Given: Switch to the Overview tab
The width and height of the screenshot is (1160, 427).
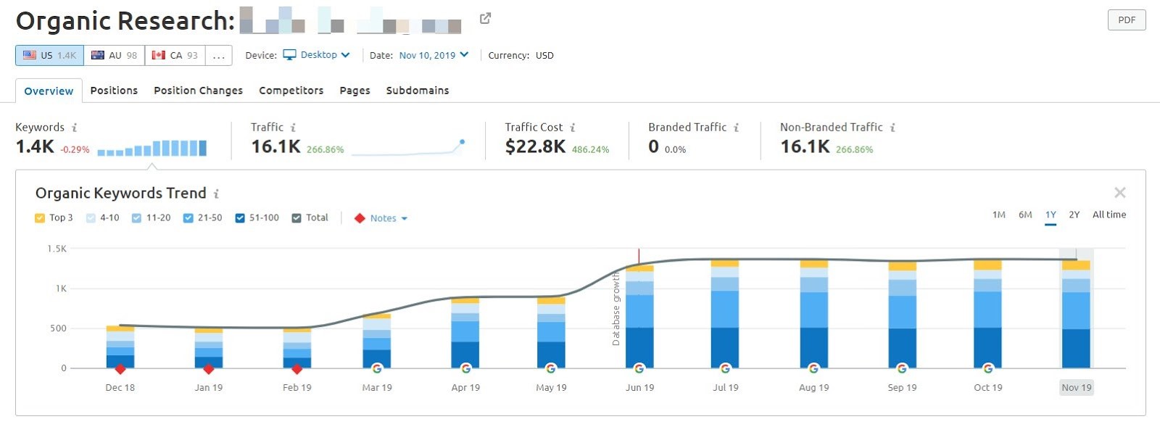Looking at the screenshot, I should pyautogui.click(x=49, y=91).
